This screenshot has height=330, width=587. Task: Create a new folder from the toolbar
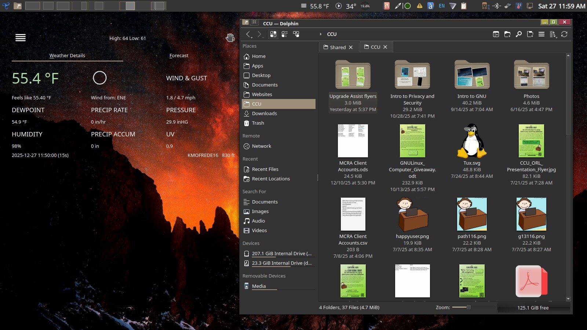coord(508,34)
